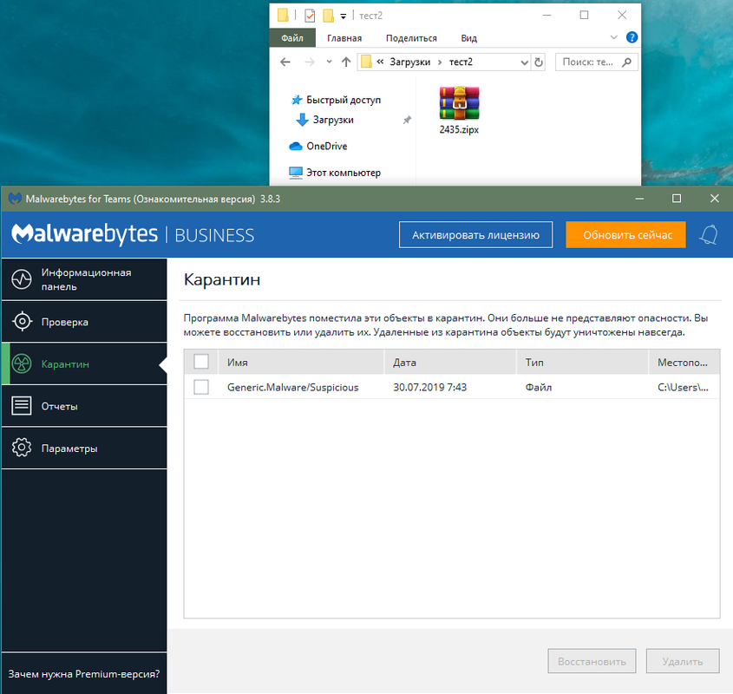Refresh the Explorer folder view
The width and height of the screenshot is (733, 694).
point(539,62)
